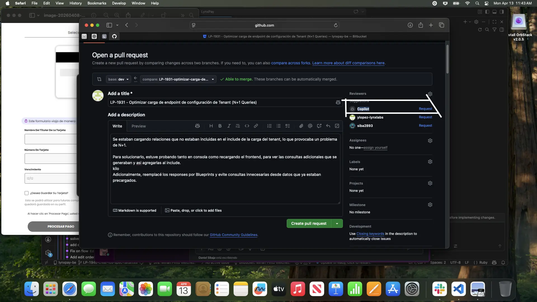Reload the github.com page

click(x=336, y=25)
